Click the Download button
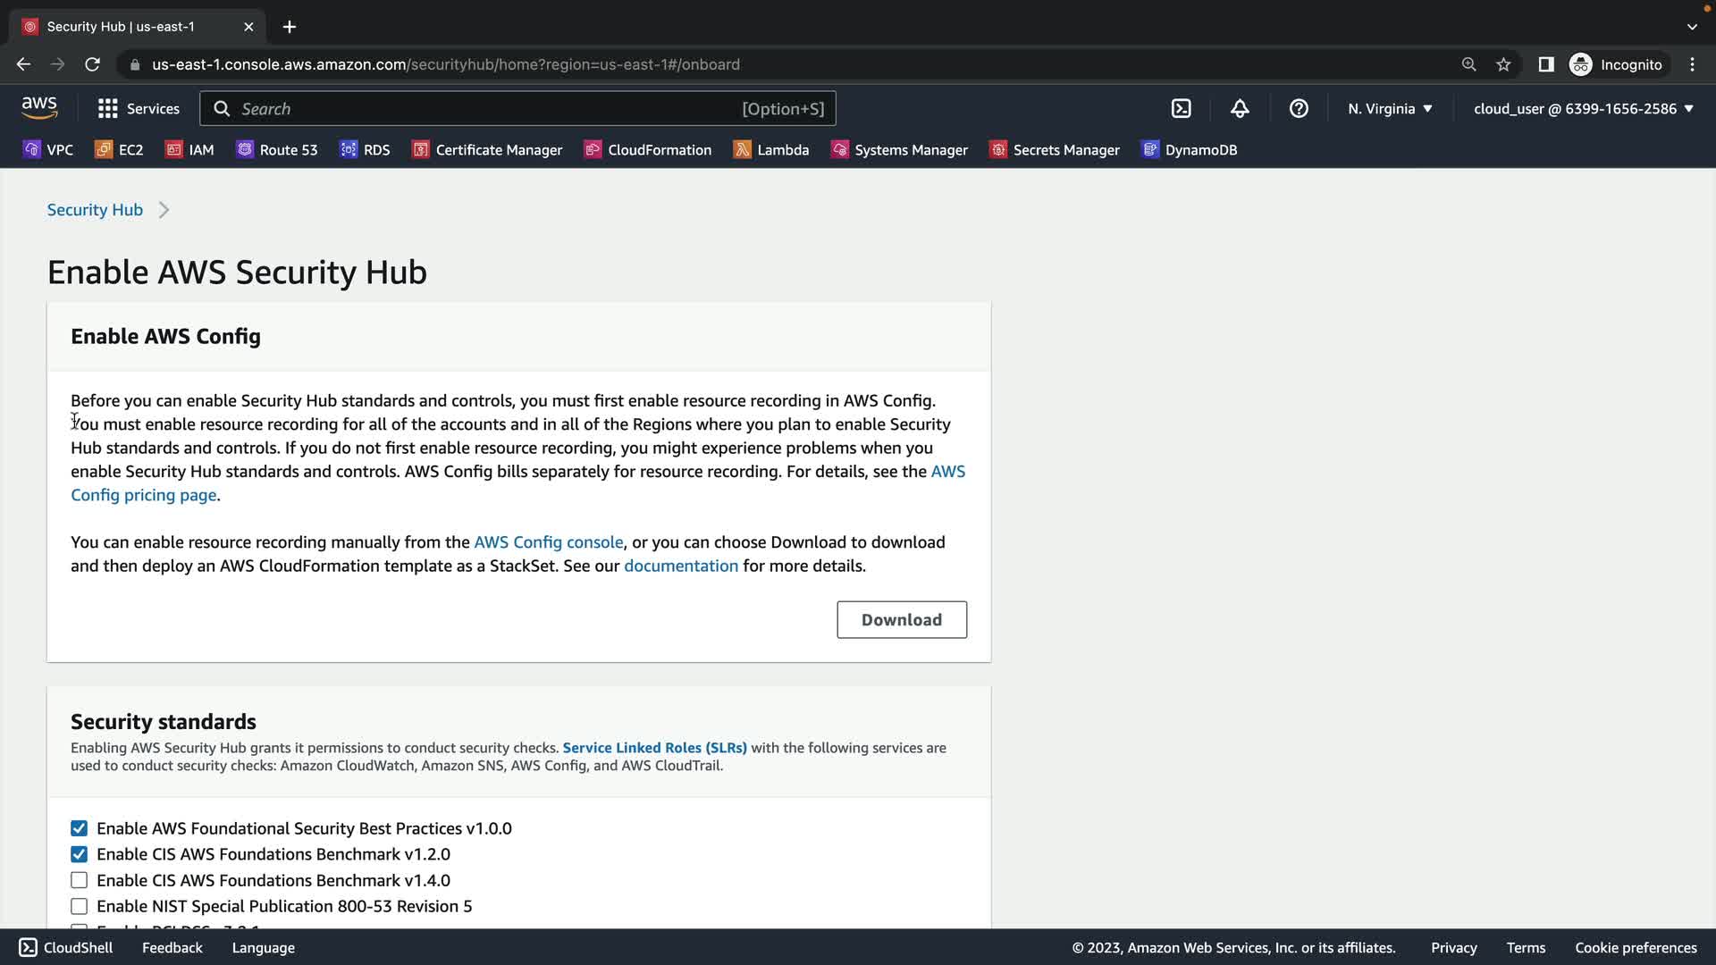This screenshot has width=1716, height=965. 901,619
